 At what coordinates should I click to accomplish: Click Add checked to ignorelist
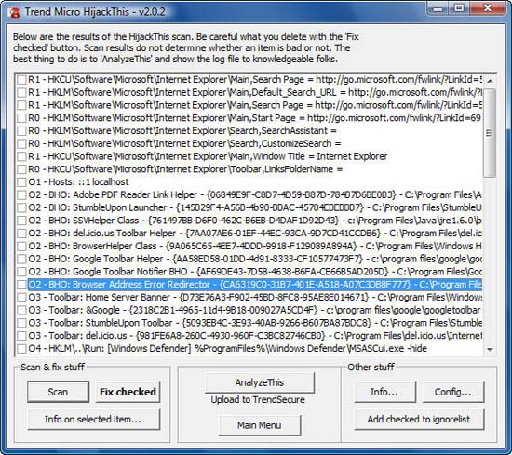pos(419,419)
